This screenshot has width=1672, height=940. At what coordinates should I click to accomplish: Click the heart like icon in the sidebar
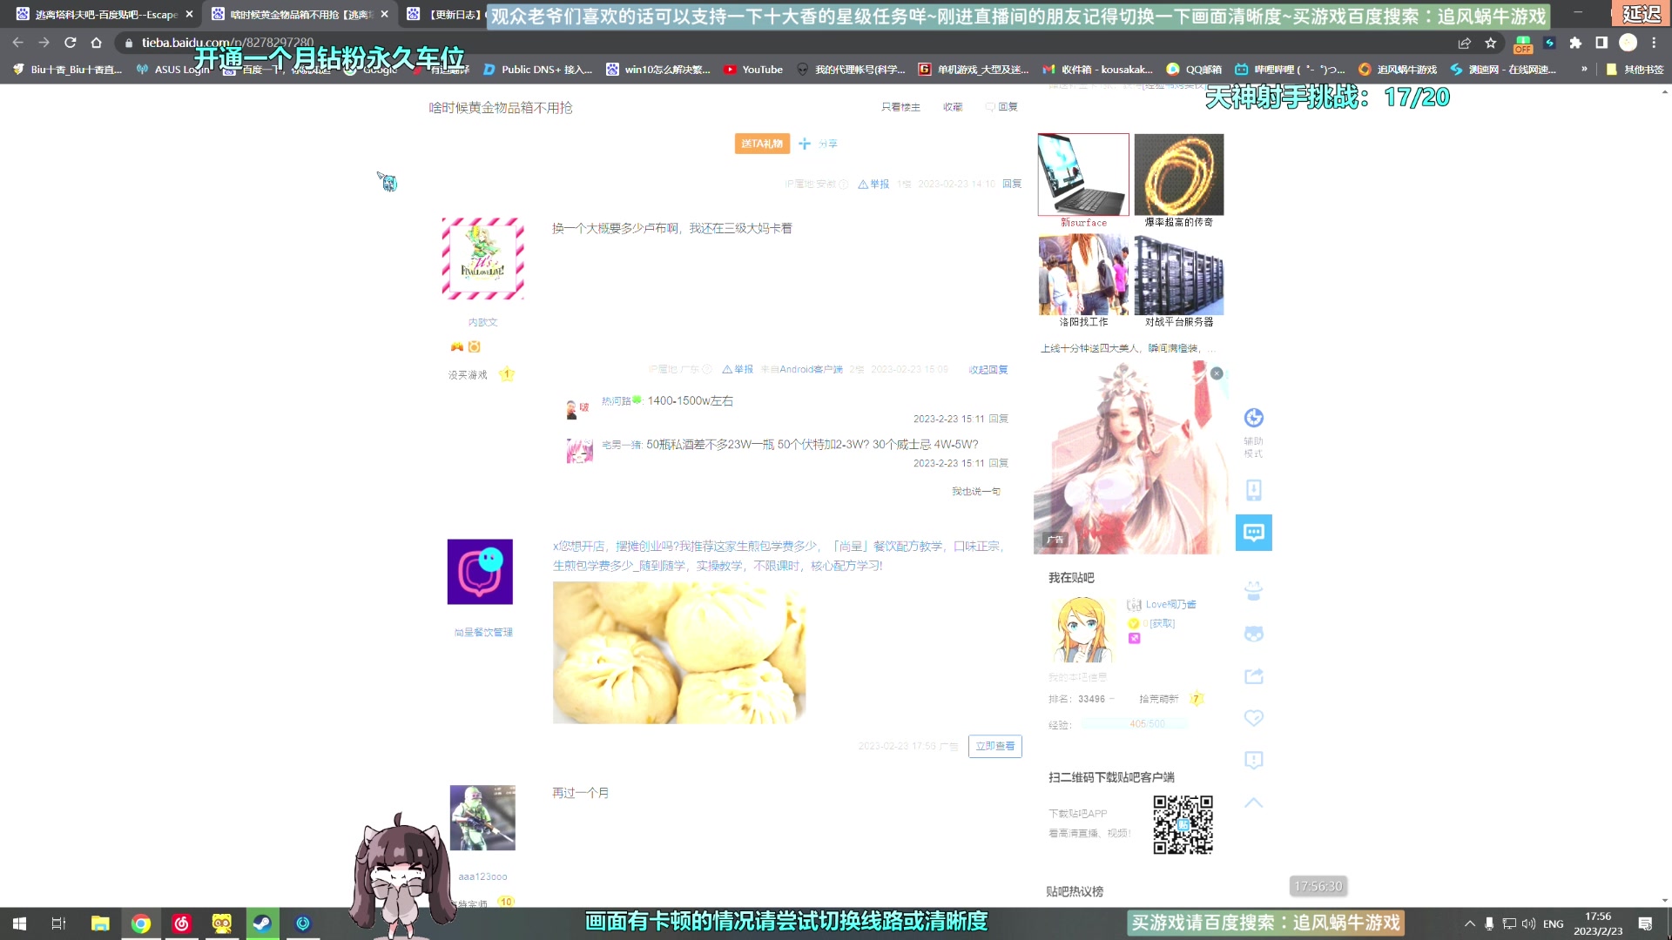[1254, 718]
